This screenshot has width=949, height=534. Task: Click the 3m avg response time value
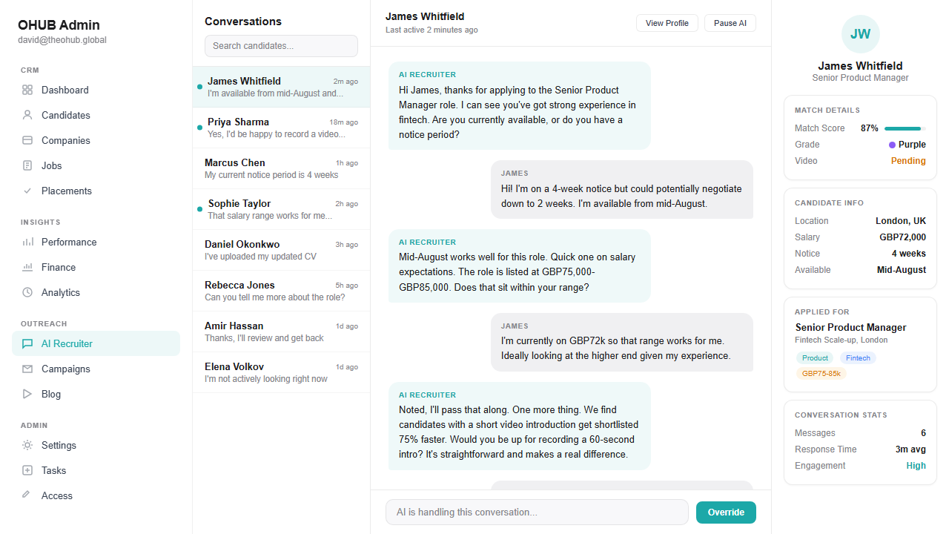pyautogui.click(x=910, y=449)
